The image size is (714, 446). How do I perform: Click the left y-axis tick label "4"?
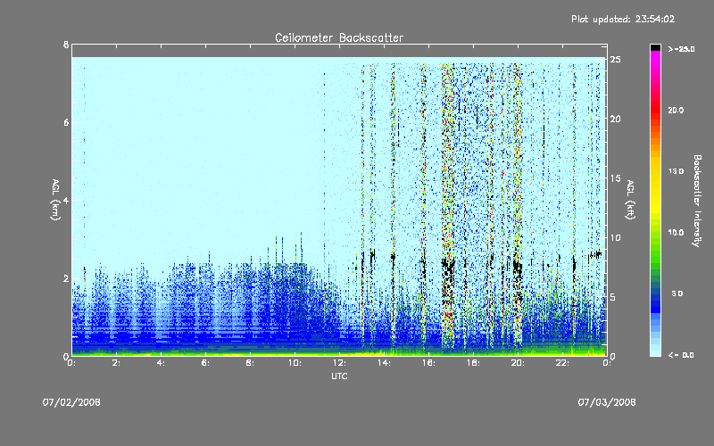66,200
